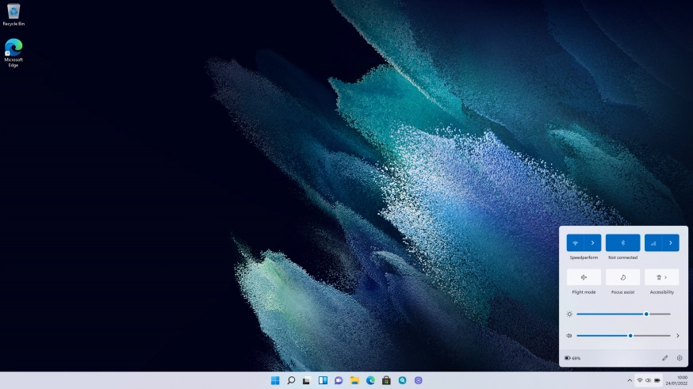Click the taskbar Search magnifier icon
693x389 pixels.
pyautogui.click(x=291, y=380)
